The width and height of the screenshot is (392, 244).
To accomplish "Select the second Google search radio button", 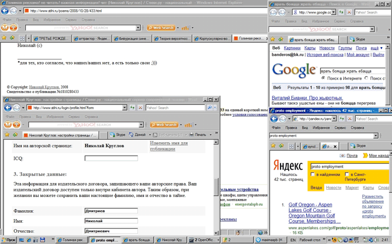I will (366, 78).
